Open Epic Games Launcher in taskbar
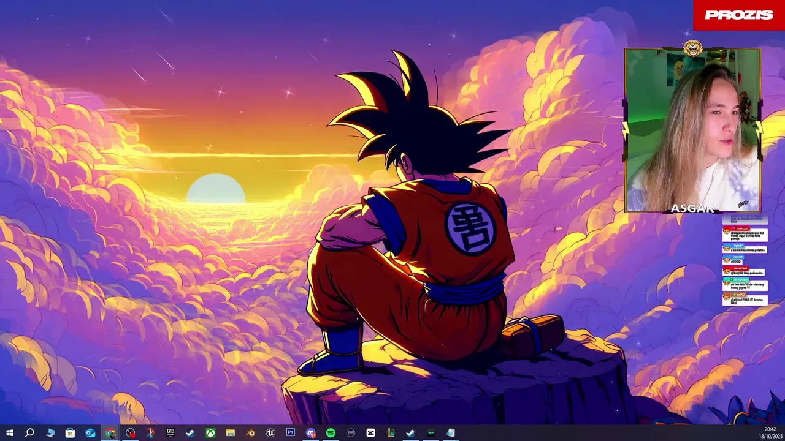Viewport: 785px width, 441px height. coord(170,433)
